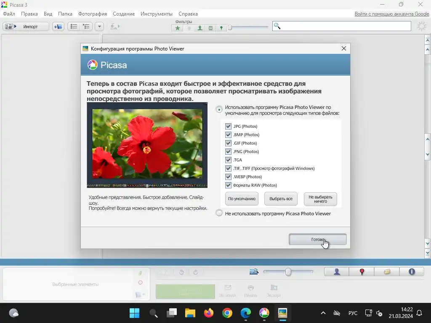
Task: Open Windows taskbar search
Action: [x=153, y=313]
